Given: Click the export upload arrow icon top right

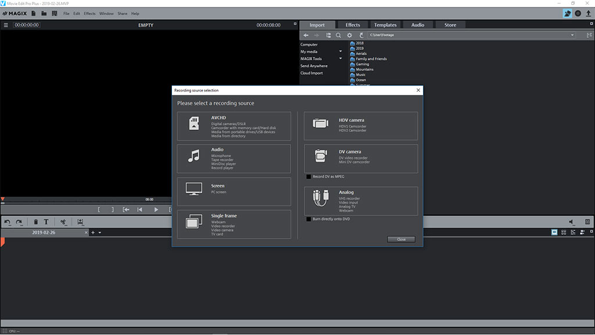Looking at the screenshot, I should click(589, 13).
